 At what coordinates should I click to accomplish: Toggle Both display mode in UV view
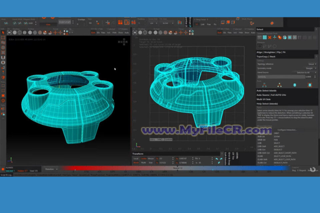pyautogui.click(x=220, y=33)
